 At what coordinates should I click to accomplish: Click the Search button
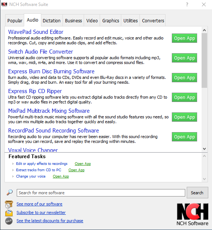[x=197, y=192]
